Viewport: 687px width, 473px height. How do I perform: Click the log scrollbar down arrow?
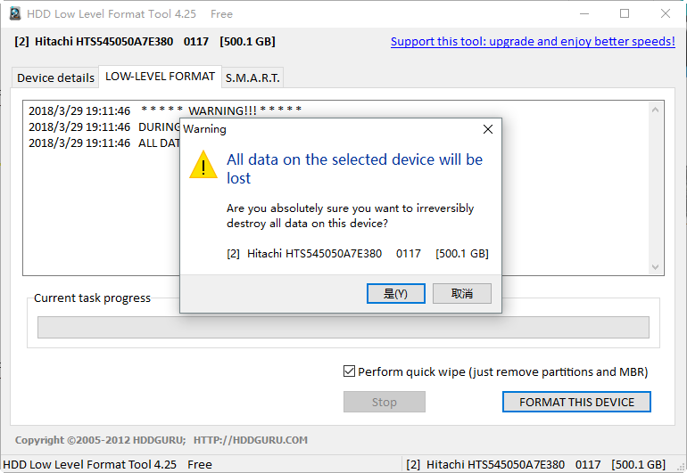pos(655,267)
